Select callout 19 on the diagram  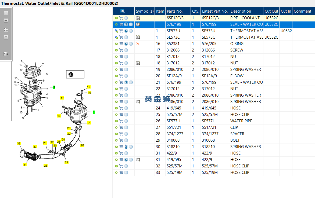point(90,93)
